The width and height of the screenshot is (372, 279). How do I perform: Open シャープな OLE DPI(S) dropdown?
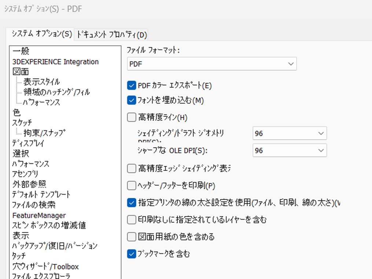tap(290, 150)
